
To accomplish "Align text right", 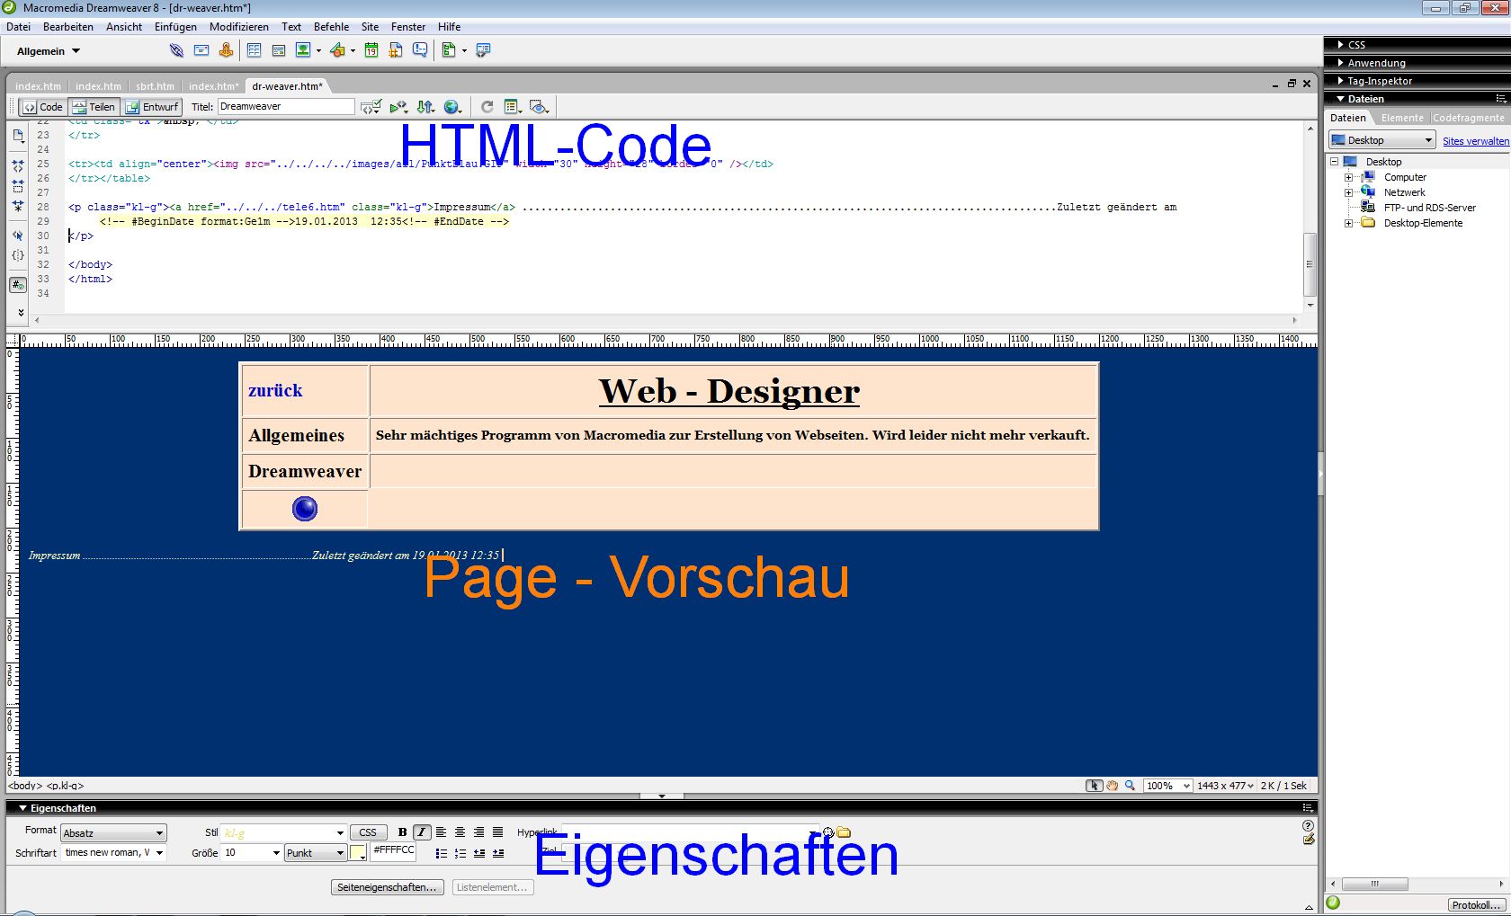I will pos(478,832).
